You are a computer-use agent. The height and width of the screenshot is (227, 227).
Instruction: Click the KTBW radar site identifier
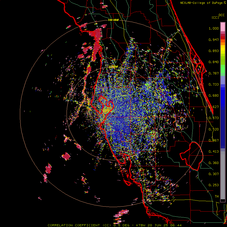pos(141,225)
